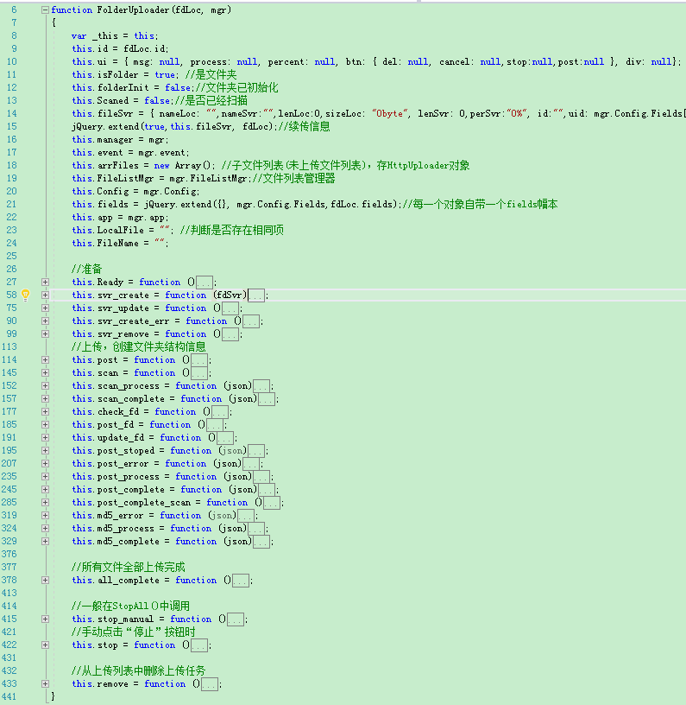Image resolution: width=686 pixels, height=705 pixels.
Task: Expand the this.scan_complete function block
Action: click(45, 399)
